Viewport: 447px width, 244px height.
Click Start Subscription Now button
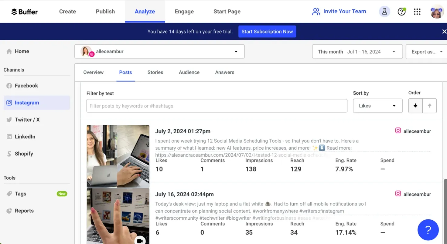(x=267, y=32)
